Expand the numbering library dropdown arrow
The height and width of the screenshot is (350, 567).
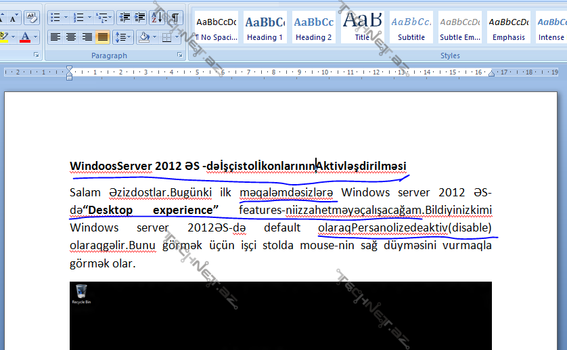coord(89,18)
